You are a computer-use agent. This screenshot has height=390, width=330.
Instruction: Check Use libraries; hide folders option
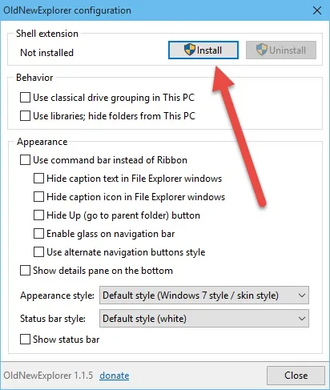point(25,116)
